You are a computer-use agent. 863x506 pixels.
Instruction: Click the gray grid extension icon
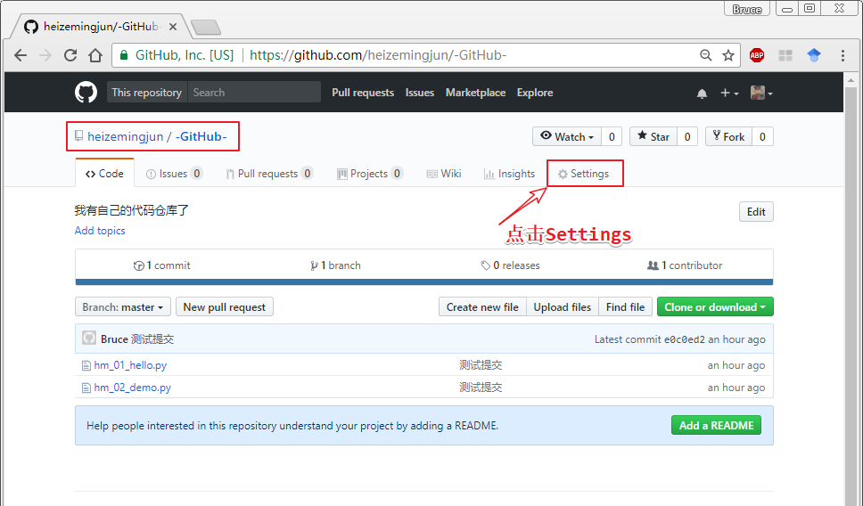click(x=785, y=55)
